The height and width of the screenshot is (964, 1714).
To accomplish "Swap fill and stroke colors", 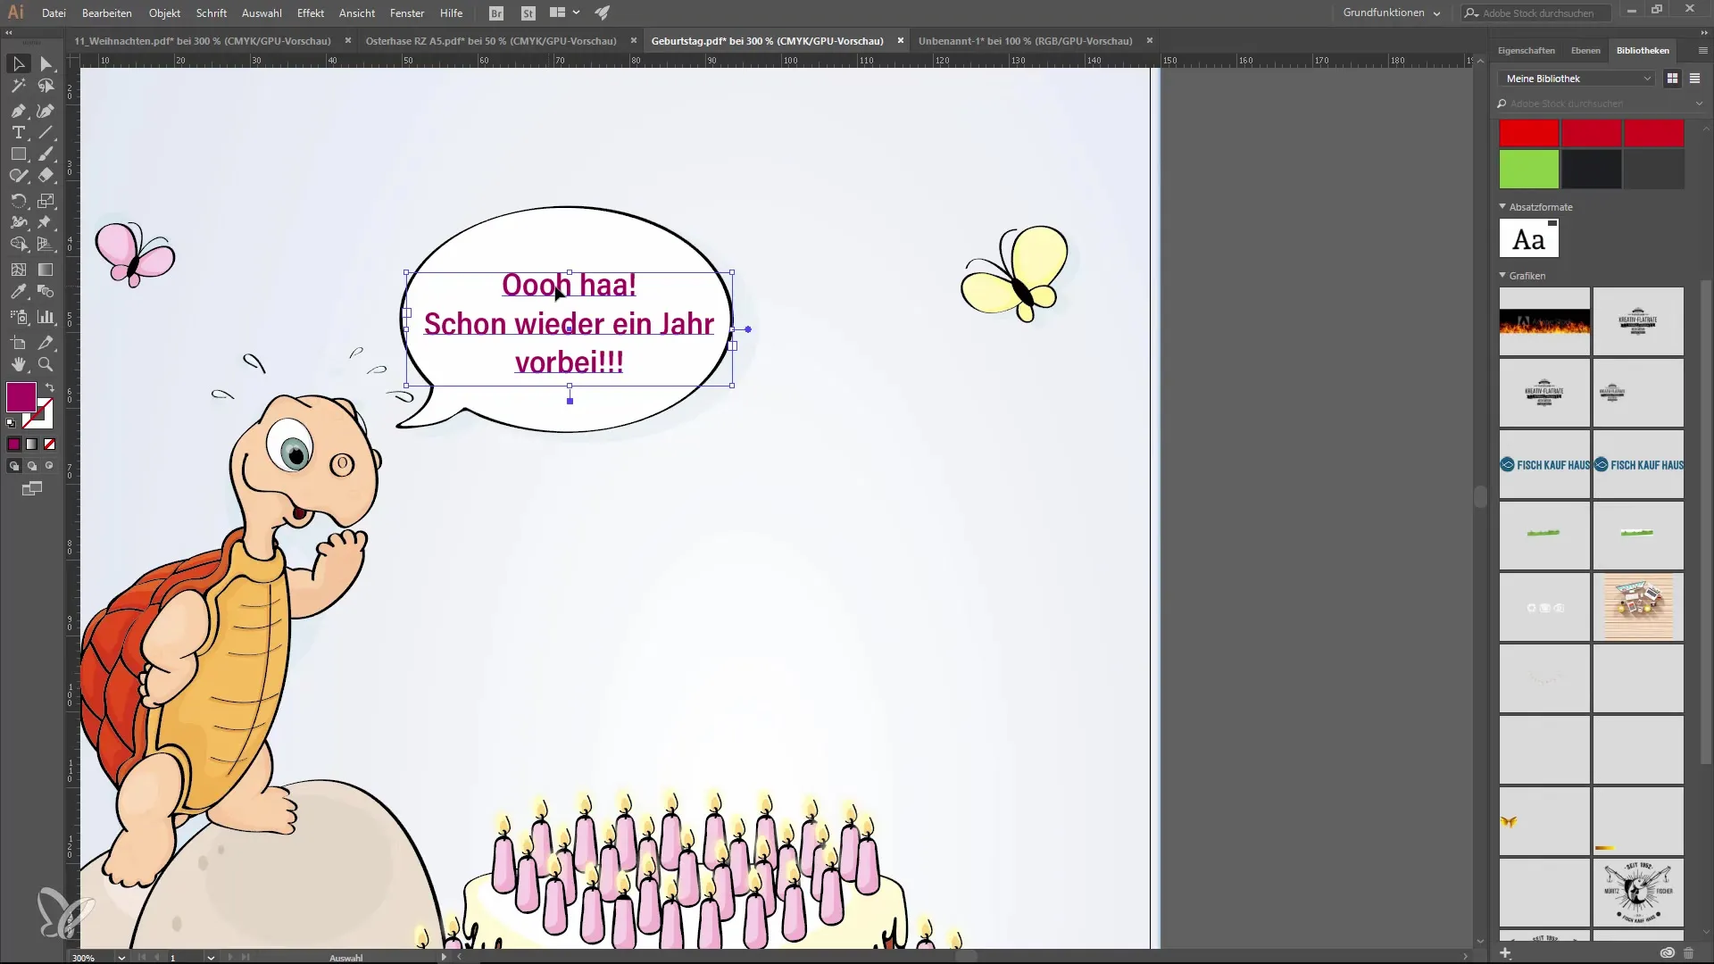I will click(x=50, y=387).
